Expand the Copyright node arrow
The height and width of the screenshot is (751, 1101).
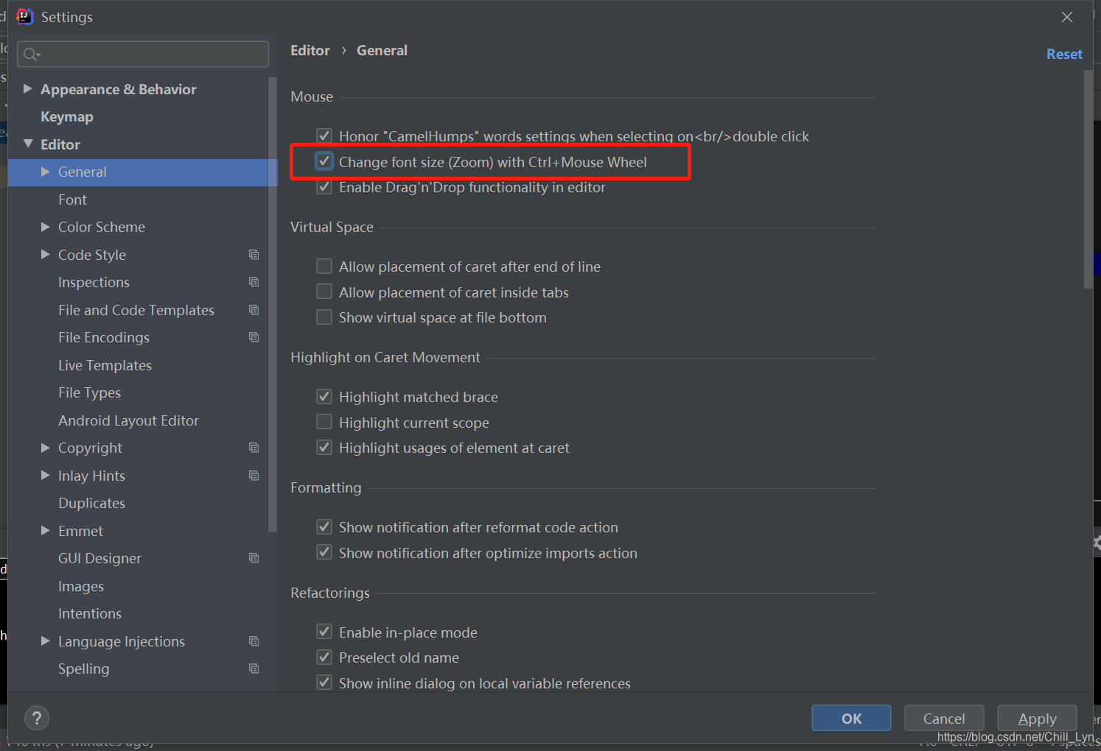[x=46, y=448]
